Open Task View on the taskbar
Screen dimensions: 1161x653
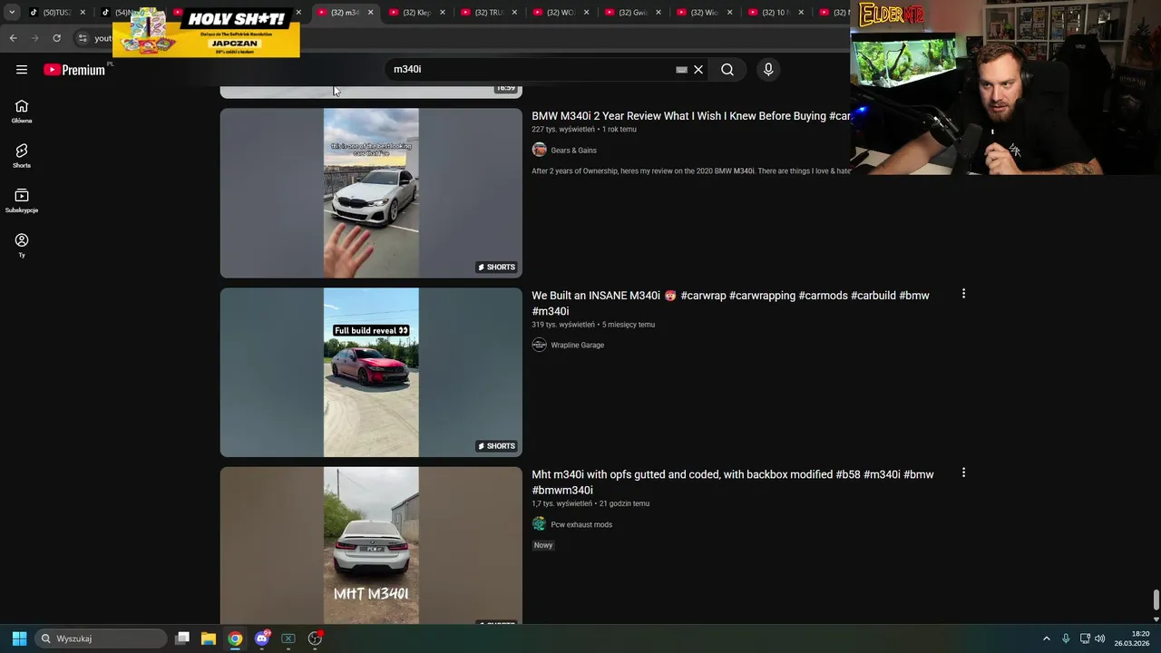[x=182, y=638]
